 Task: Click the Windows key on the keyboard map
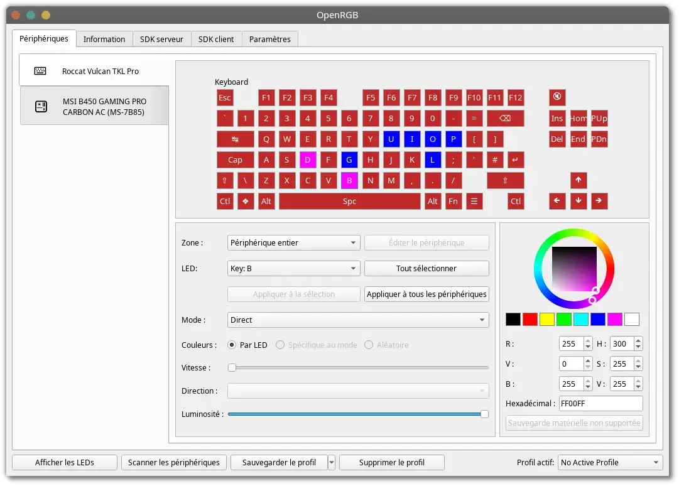tap(246, 201)
